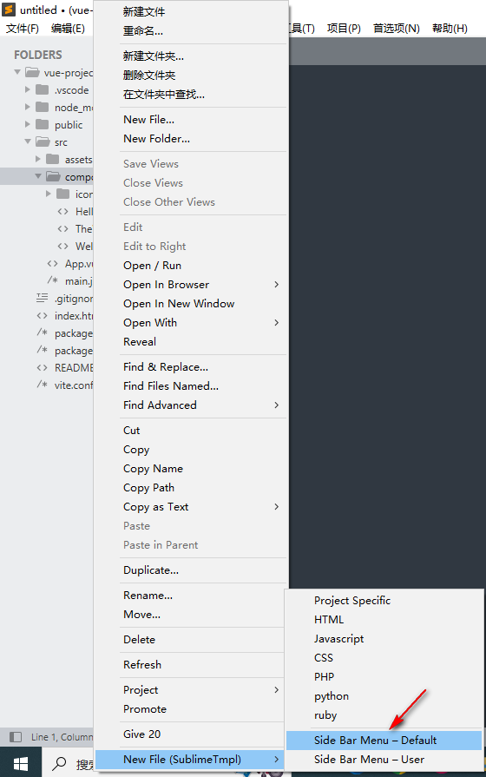The height and width of the screenshot is (777, 486).
Task: Click the .gitignore file icon
Action: 43,298
